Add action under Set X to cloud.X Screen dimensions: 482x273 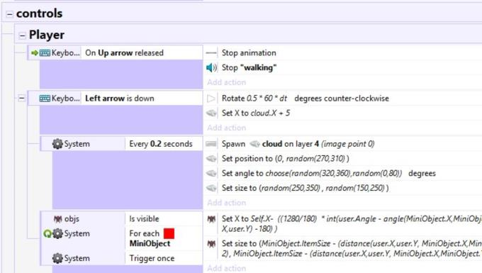[227, 128]
